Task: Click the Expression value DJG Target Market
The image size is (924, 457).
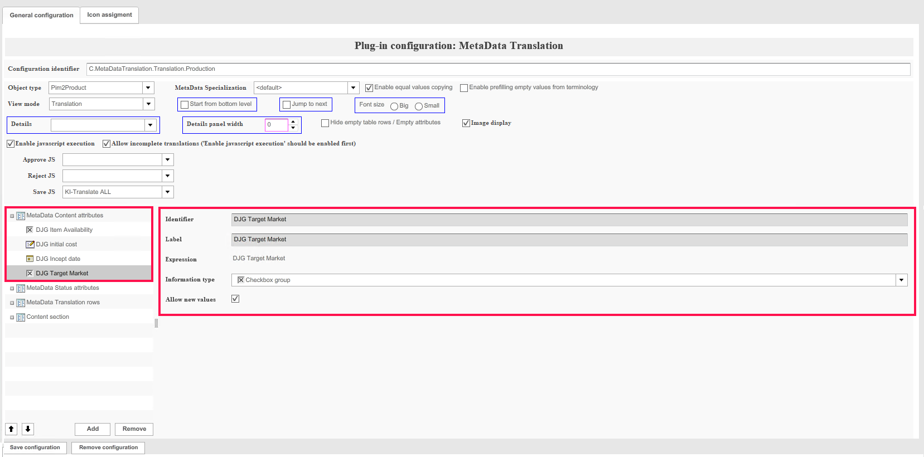Action: 259,259
